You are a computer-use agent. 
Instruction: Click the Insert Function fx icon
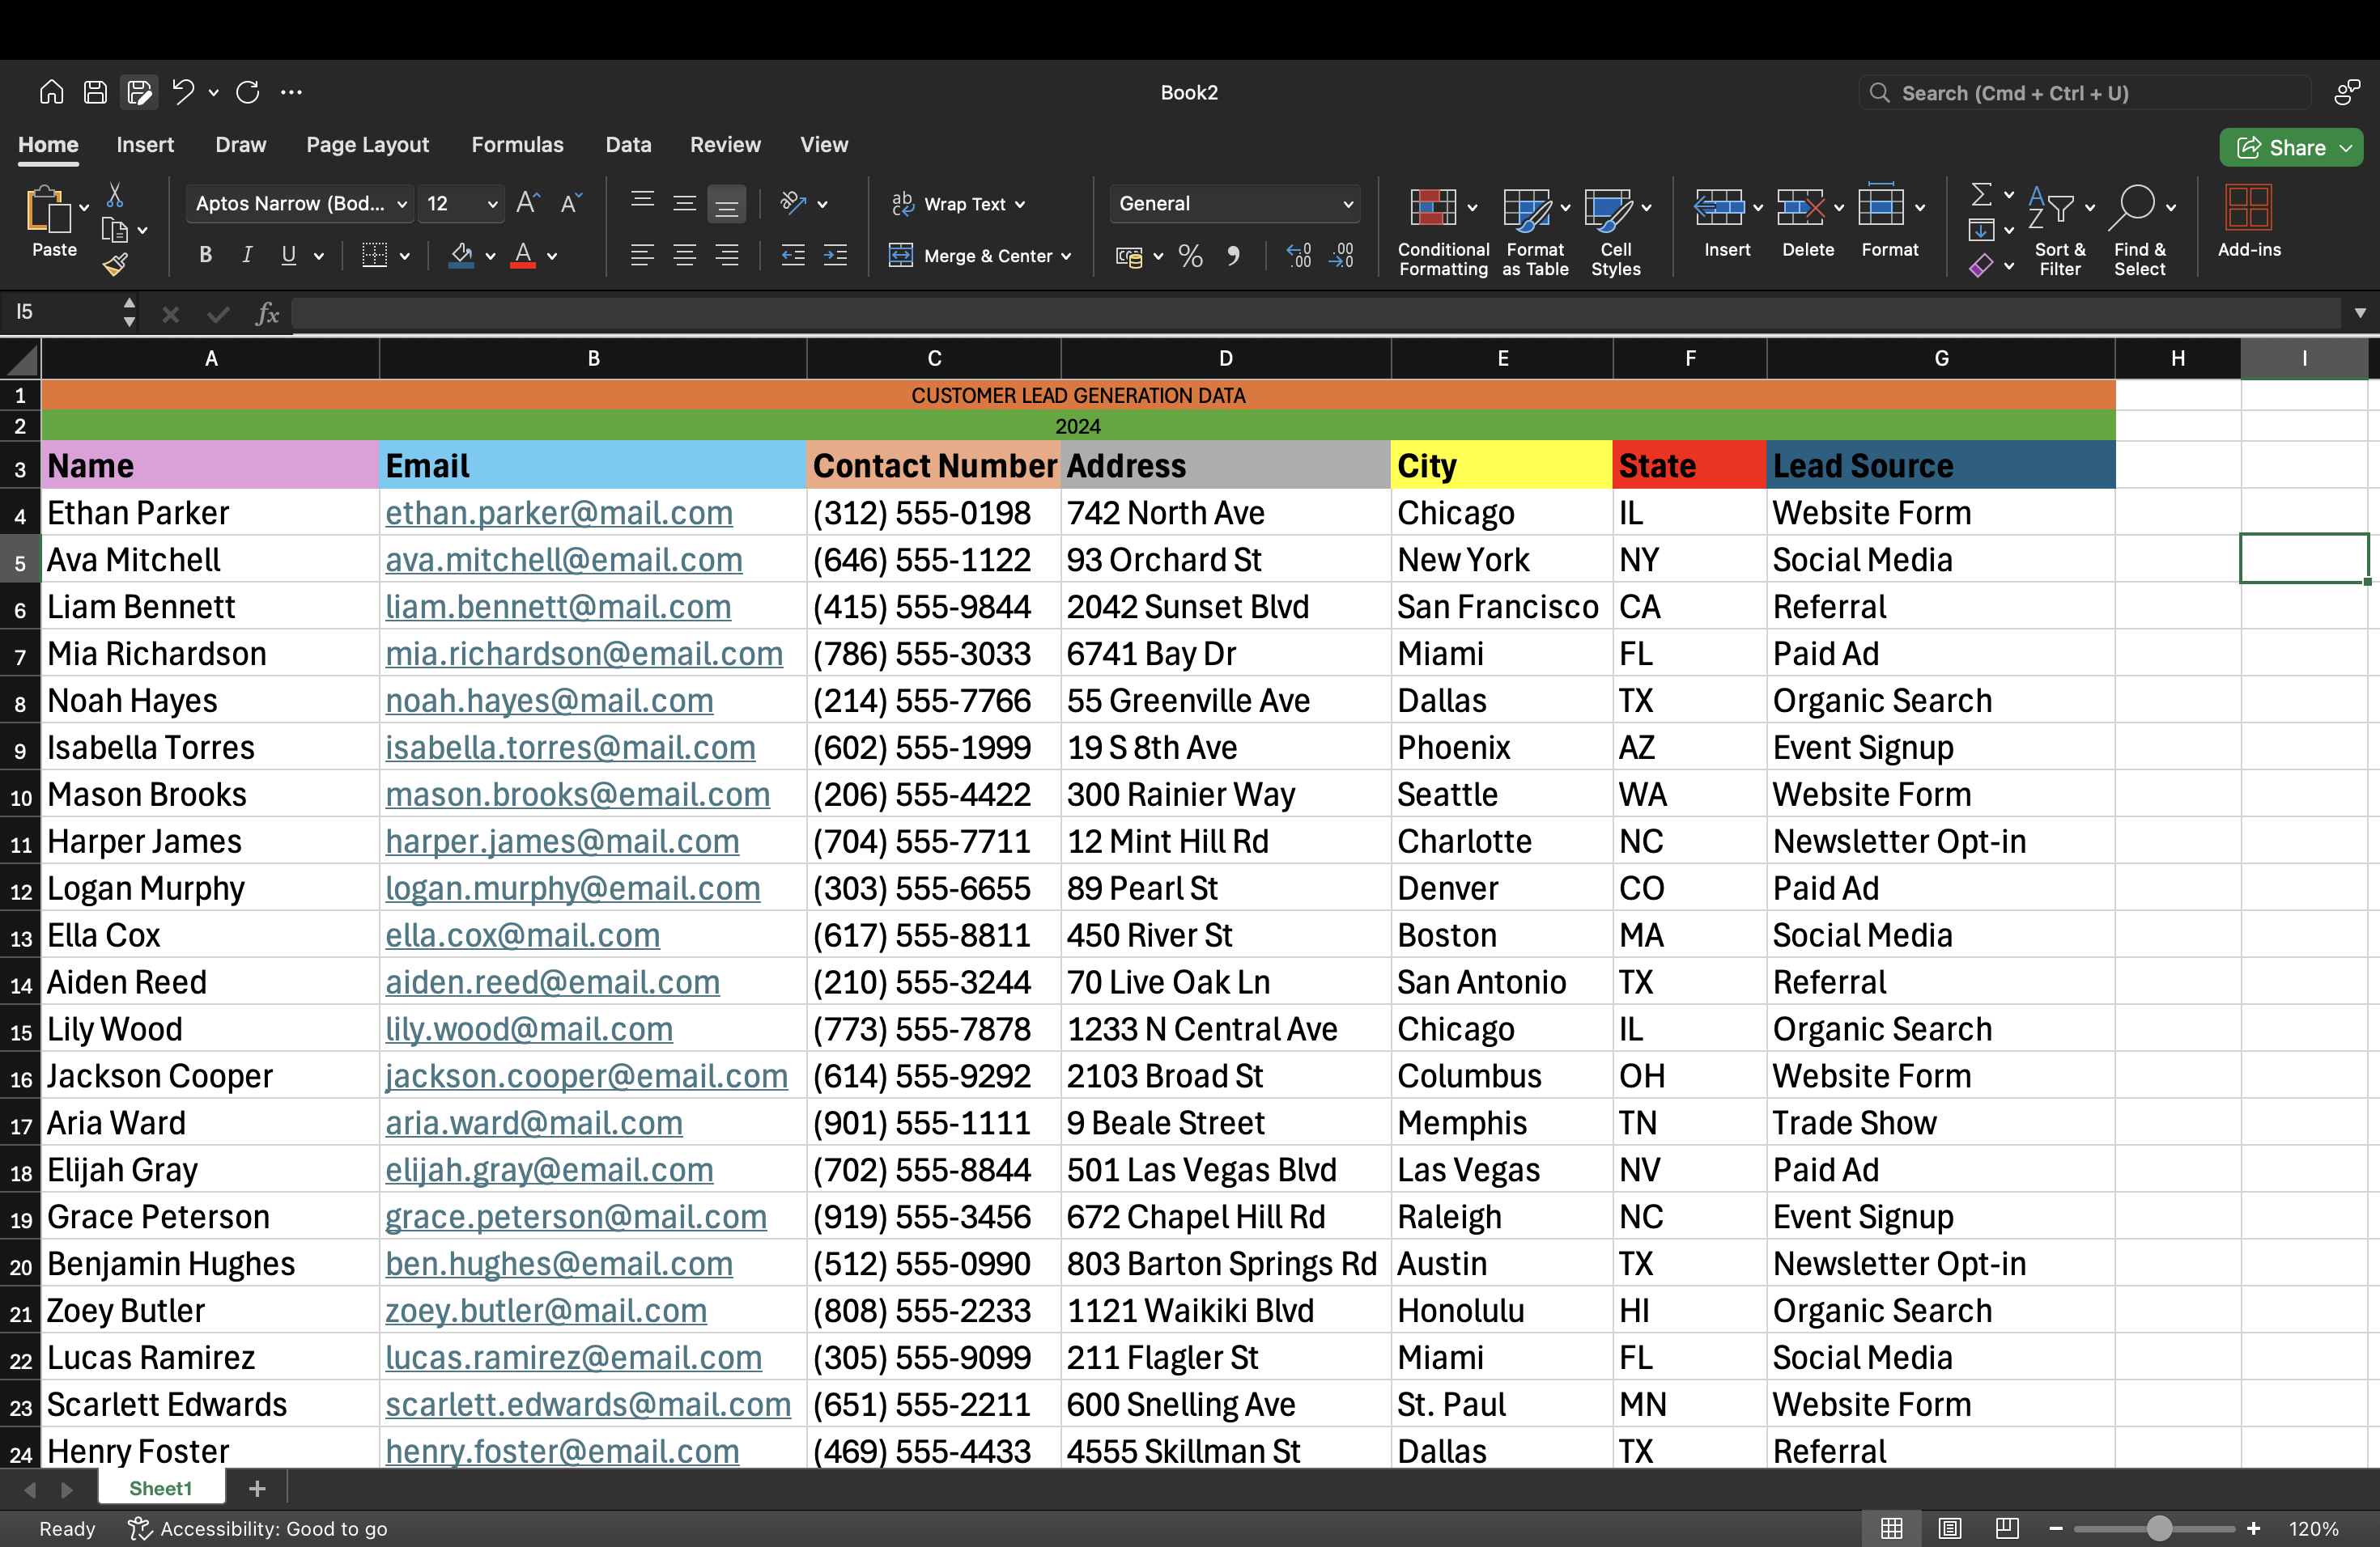coord(267,314)
